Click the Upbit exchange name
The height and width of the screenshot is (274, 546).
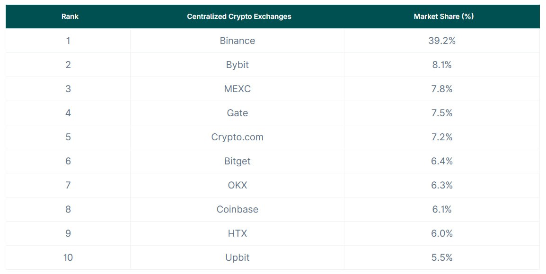coord(238,257)
